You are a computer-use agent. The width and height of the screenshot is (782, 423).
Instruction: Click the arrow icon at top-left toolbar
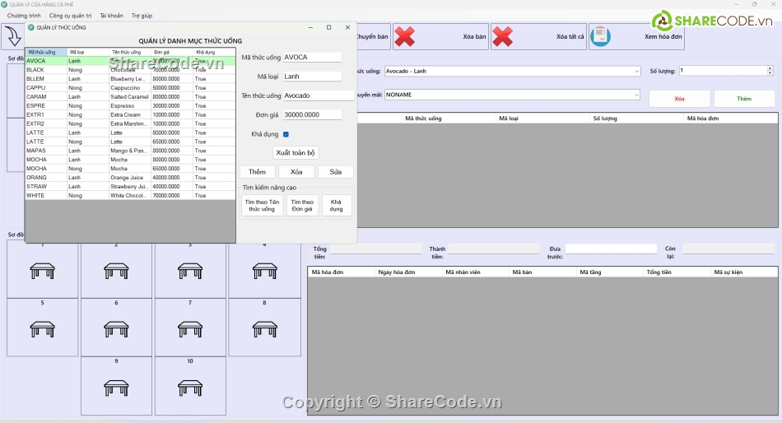click(12, 36)
